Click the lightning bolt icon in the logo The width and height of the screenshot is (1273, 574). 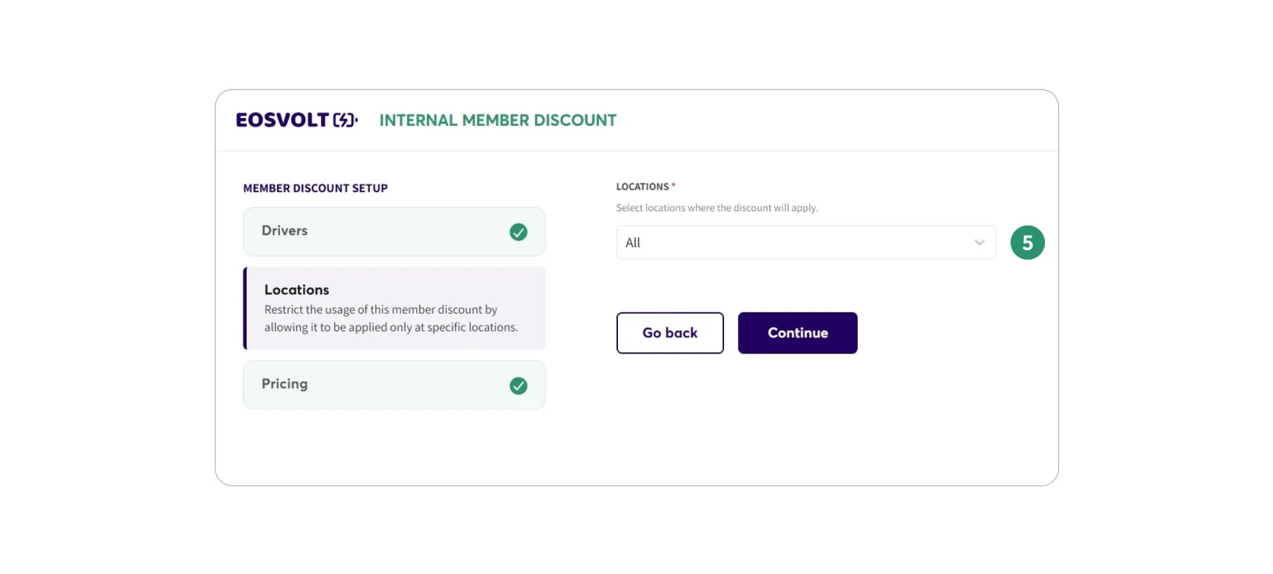click(344, 120)
